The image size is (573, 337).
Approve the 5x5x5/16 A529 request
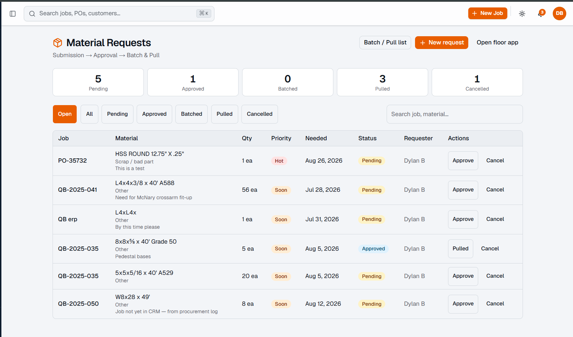point(463,276)
